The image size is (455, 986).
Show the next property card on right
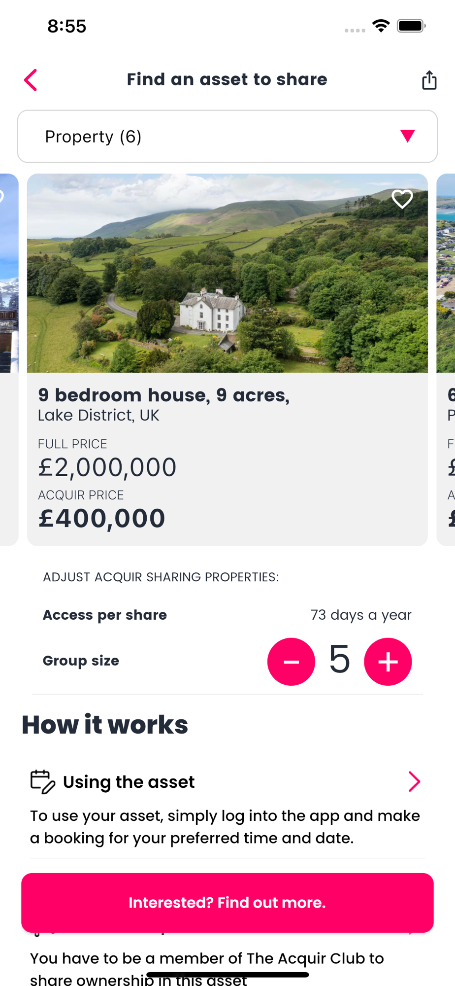pos(446,360)
